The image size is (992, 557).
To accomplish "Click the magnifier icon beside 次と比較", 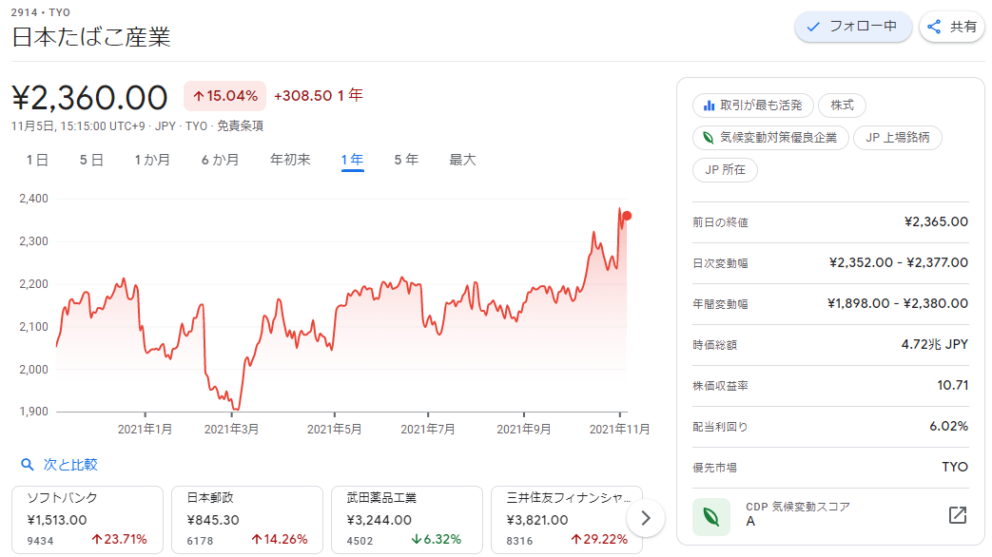I will (28, 465).
